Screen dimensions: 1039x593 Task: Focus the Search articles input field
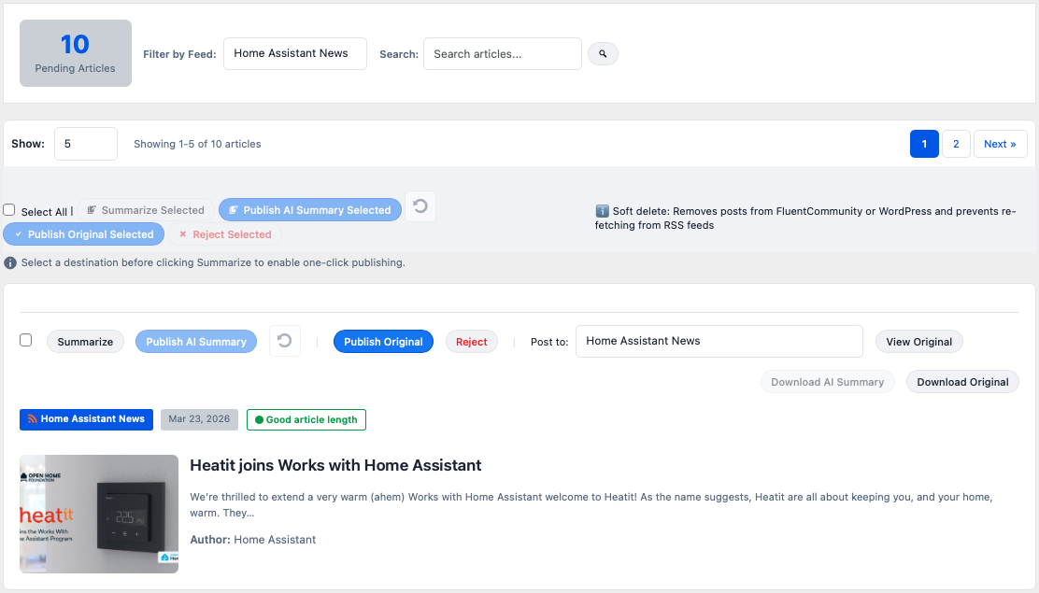tap(503, 53)
